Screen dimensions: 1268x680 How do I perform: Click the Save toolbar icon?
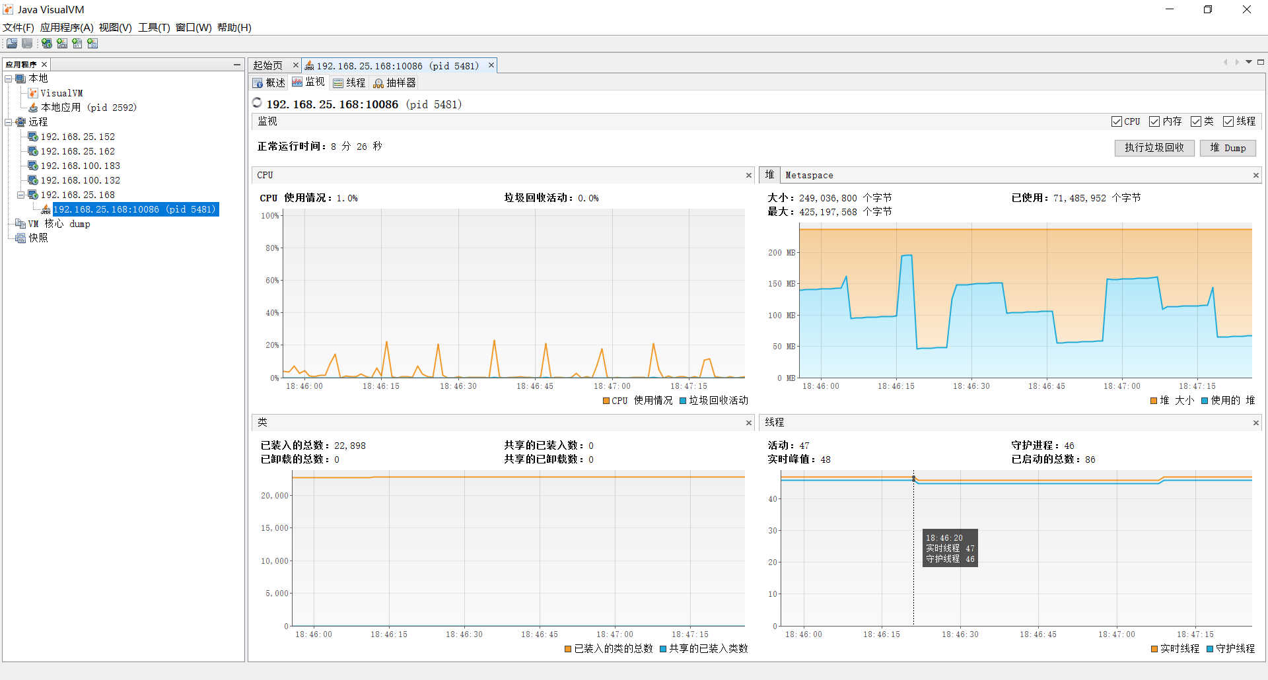[x=27, y=44]
